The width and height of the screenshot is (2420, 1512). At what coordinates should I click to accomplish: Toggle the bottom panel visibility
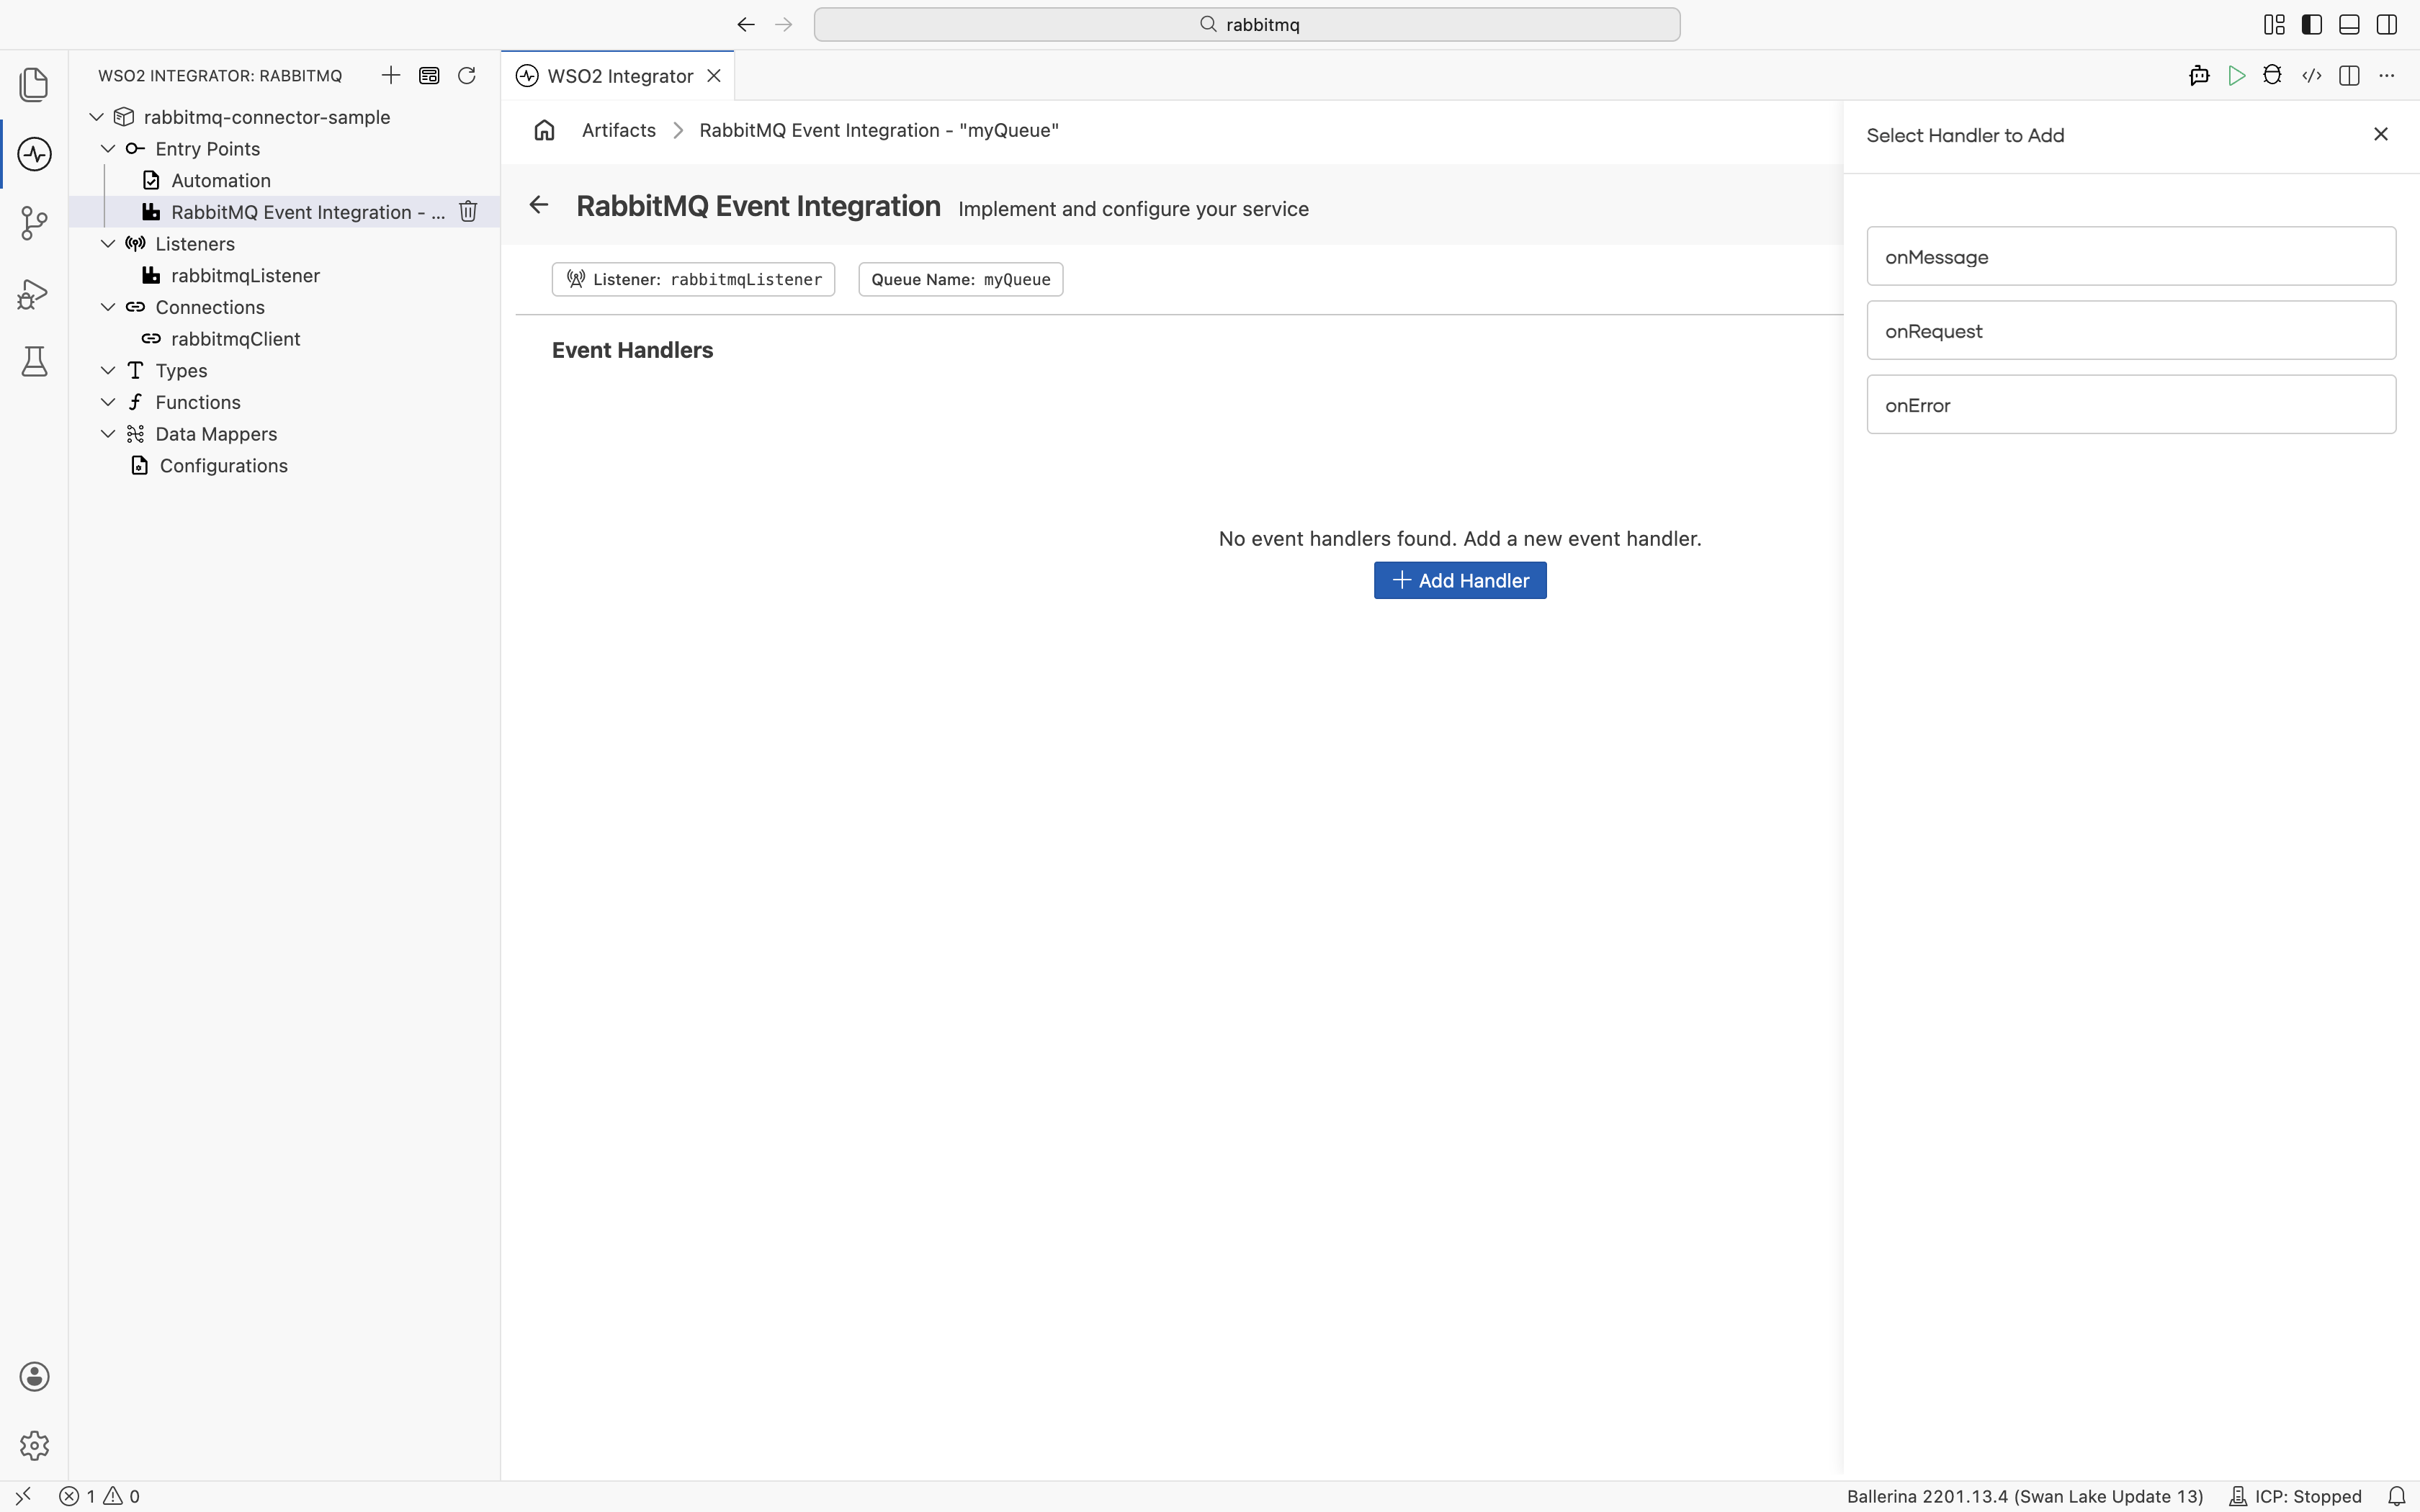[x=2349, y=24]
